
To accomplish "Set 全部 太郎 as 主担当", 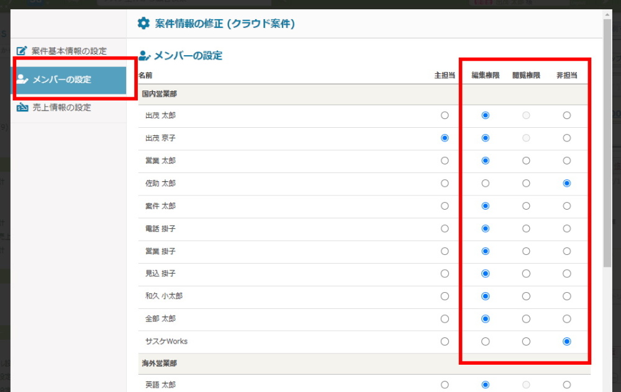I will point(445,319).
